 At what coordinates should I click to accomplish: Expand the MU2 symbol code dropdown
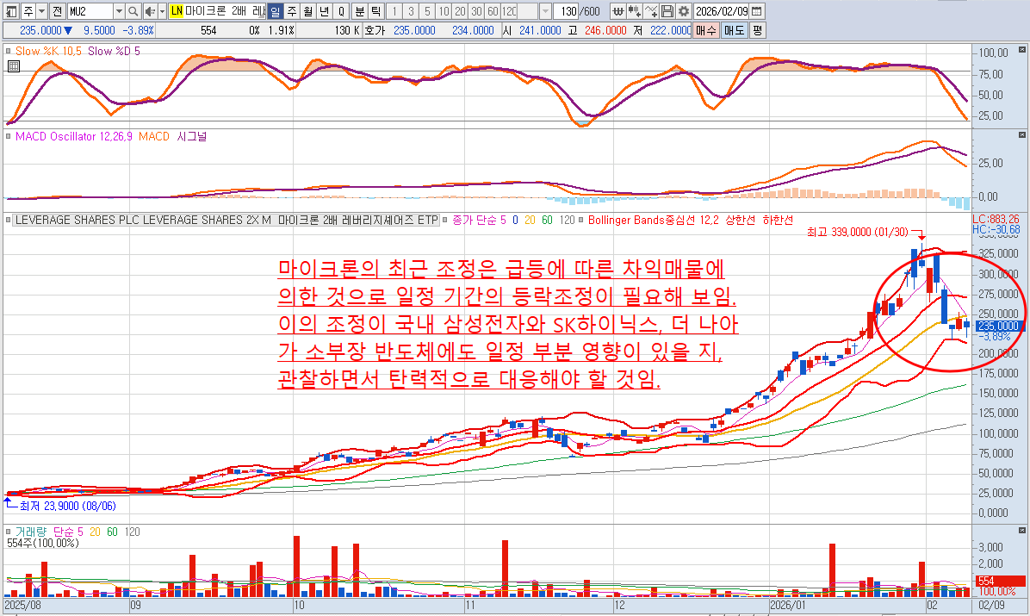click(118, 11)
